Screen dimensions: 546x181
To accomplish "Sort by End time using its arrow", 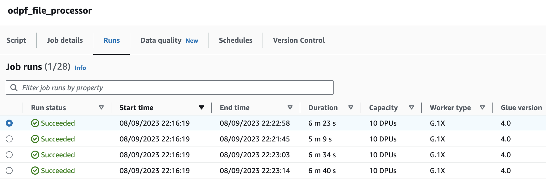I will 290,108.
